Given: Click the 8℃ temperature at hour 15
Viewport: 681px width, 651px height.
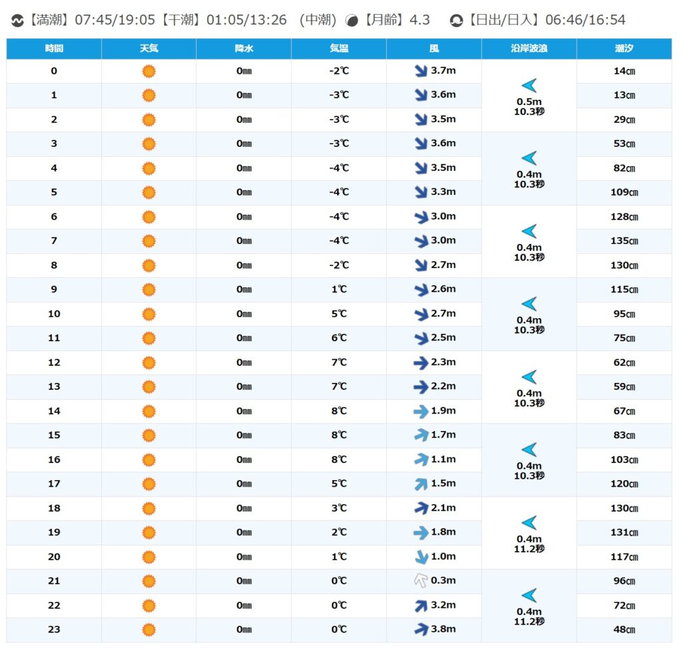Looking at the screenshot, I should (x=339, y=435).
